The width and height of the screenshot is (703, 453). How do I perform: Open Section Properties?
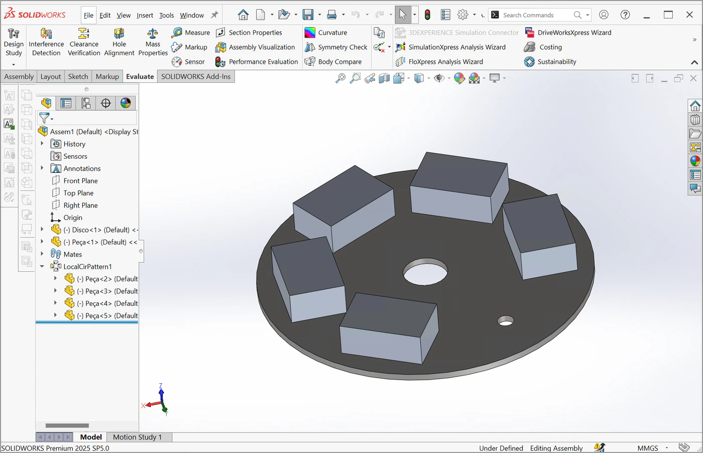249,33
